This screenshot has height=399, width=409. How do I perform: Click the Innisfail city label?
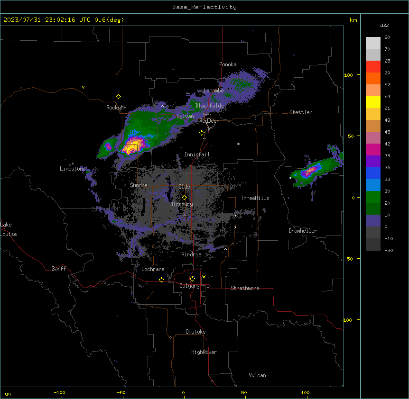click(197, 154)
